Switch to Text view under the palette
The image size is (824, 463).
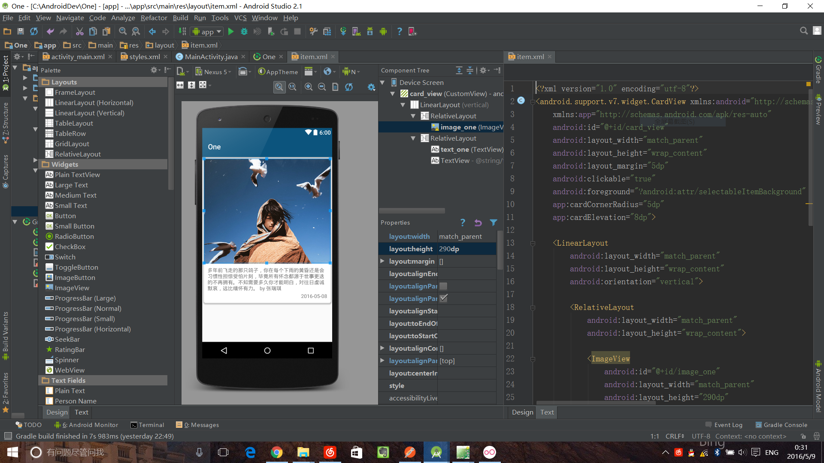[81, 412]
